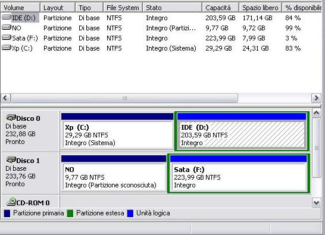Select the Sata (F:) volume name in list
This screenshot has height=235, width=325.
click(x=25, y=38)
